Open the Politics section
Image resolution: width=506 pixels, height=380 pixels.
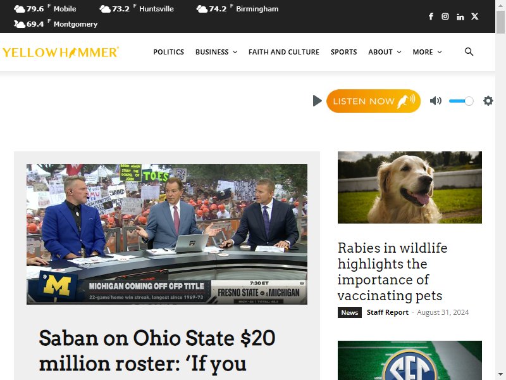click(168, 52)
